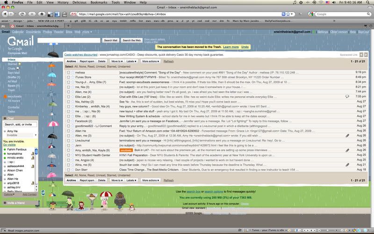
Task: Click the music note icon in menu bar
Action: [x=295, y=2]
